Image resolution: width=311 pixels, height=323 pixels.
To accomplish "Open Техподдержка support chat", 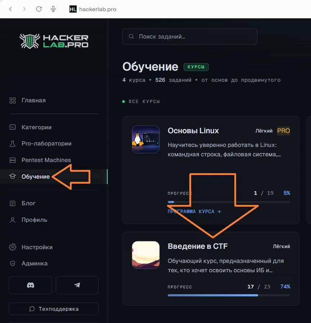I will tap(54, 309).
